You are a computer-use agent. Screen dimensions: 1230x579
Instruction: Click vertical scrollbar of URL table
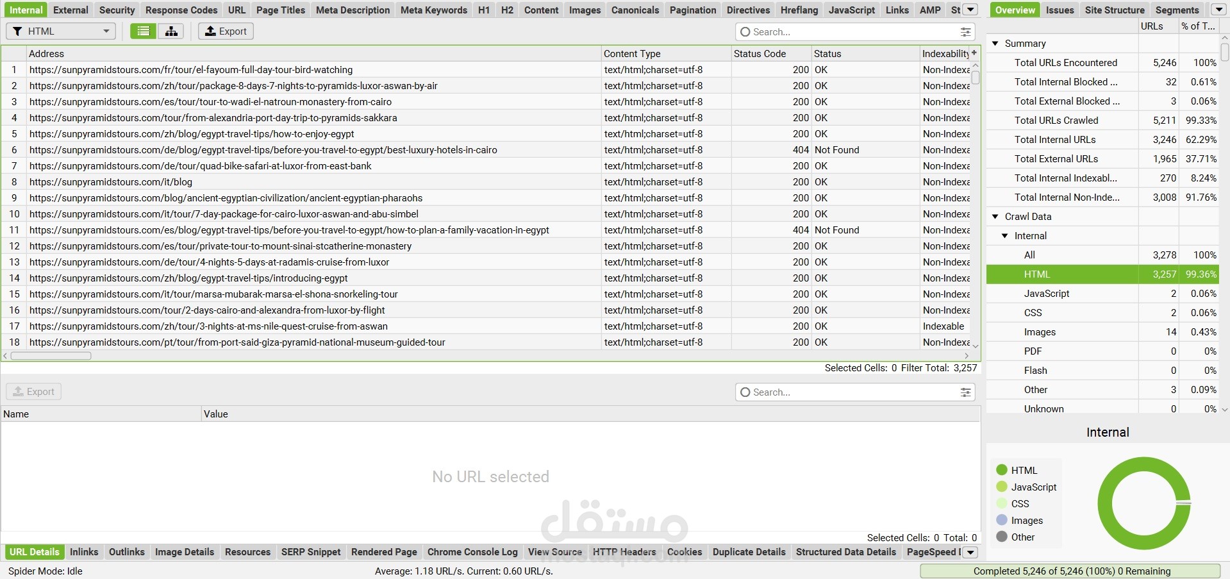(x=976, y=78)
